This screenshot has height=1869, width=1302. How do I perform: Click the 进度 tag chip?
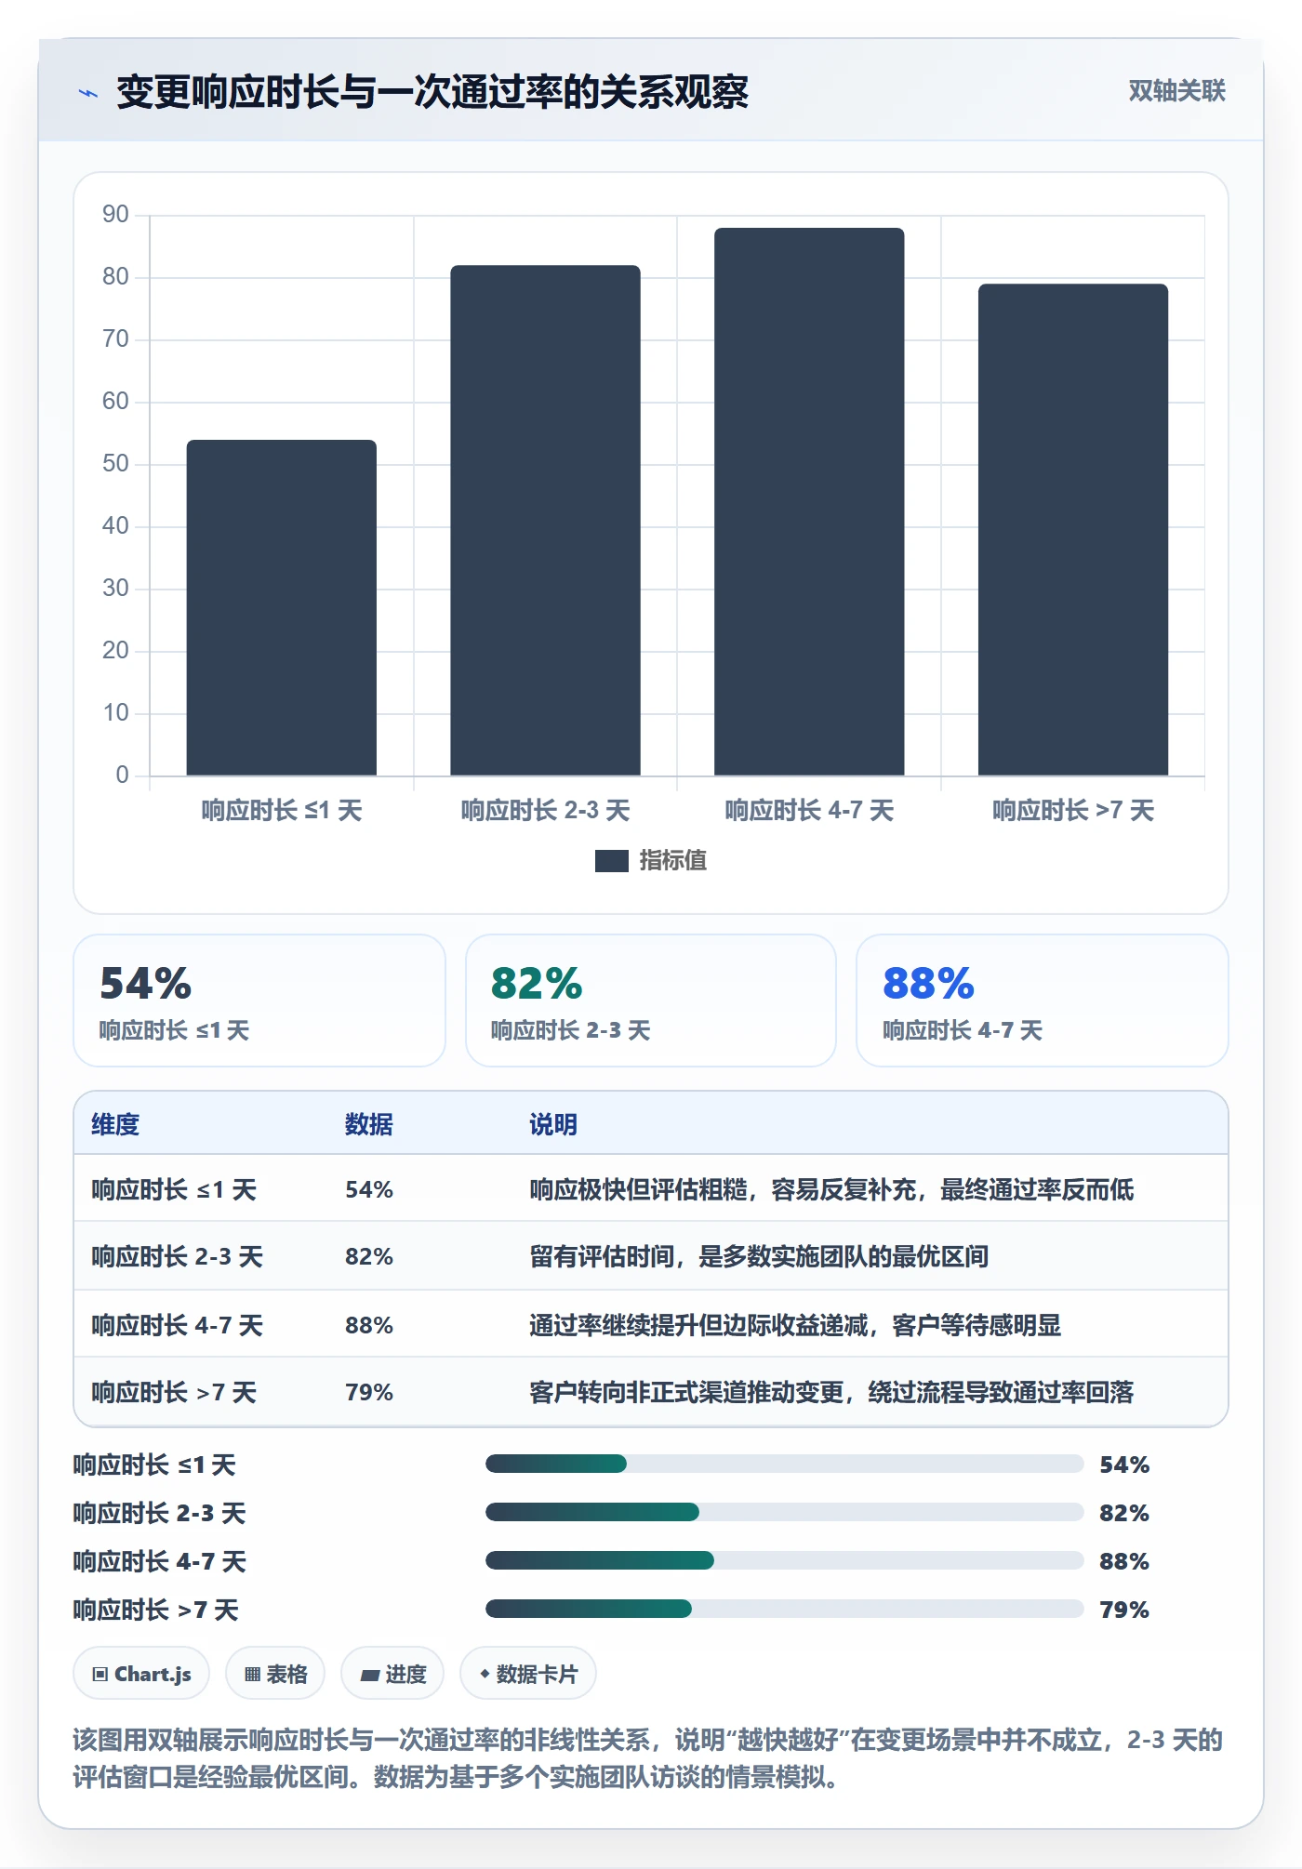click(x=392, y=1674)
